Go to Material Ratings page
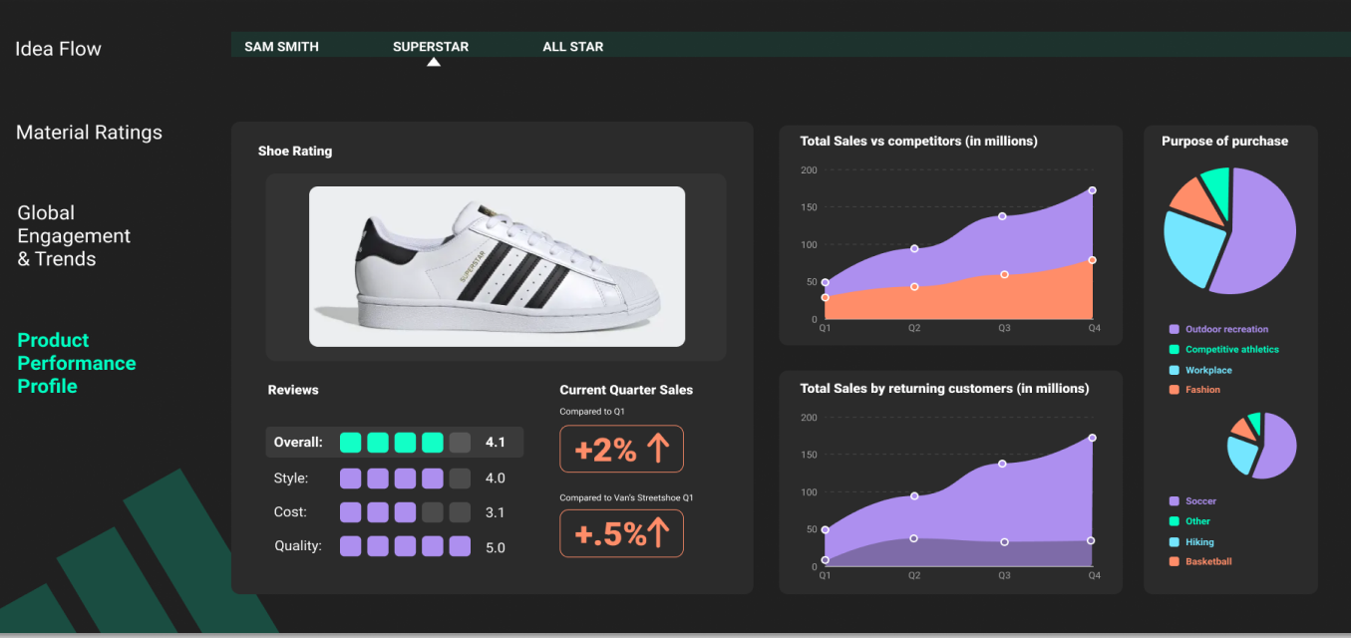This screenshot has width=1351, height=638. pyautogui.click(x=89, y=133)
